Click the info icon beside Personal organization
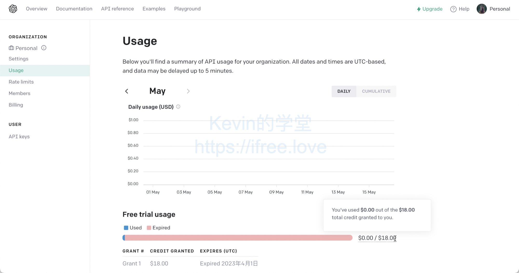This screenshot has height=273, width=519. pos(44,48)
